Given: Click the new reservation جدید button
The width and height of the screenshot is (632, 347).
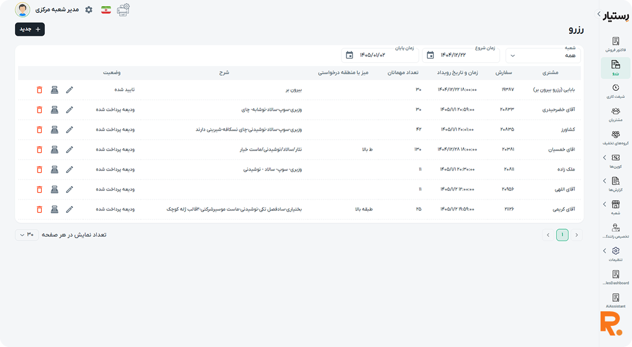Looking at the screenshot, I should 30,29.
